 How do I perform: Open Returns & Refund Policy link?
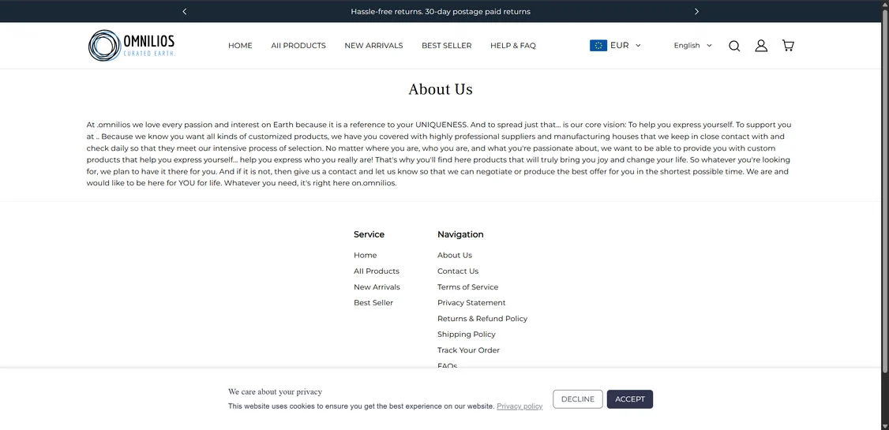482,319
